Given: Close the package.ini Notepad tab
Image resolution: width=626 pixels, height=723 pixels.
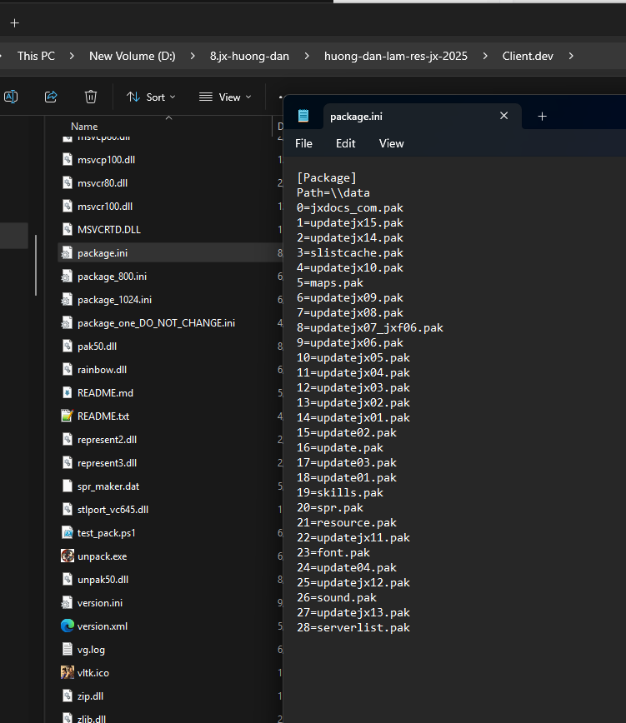Looking at the screenshot, I should coord(503,116).
